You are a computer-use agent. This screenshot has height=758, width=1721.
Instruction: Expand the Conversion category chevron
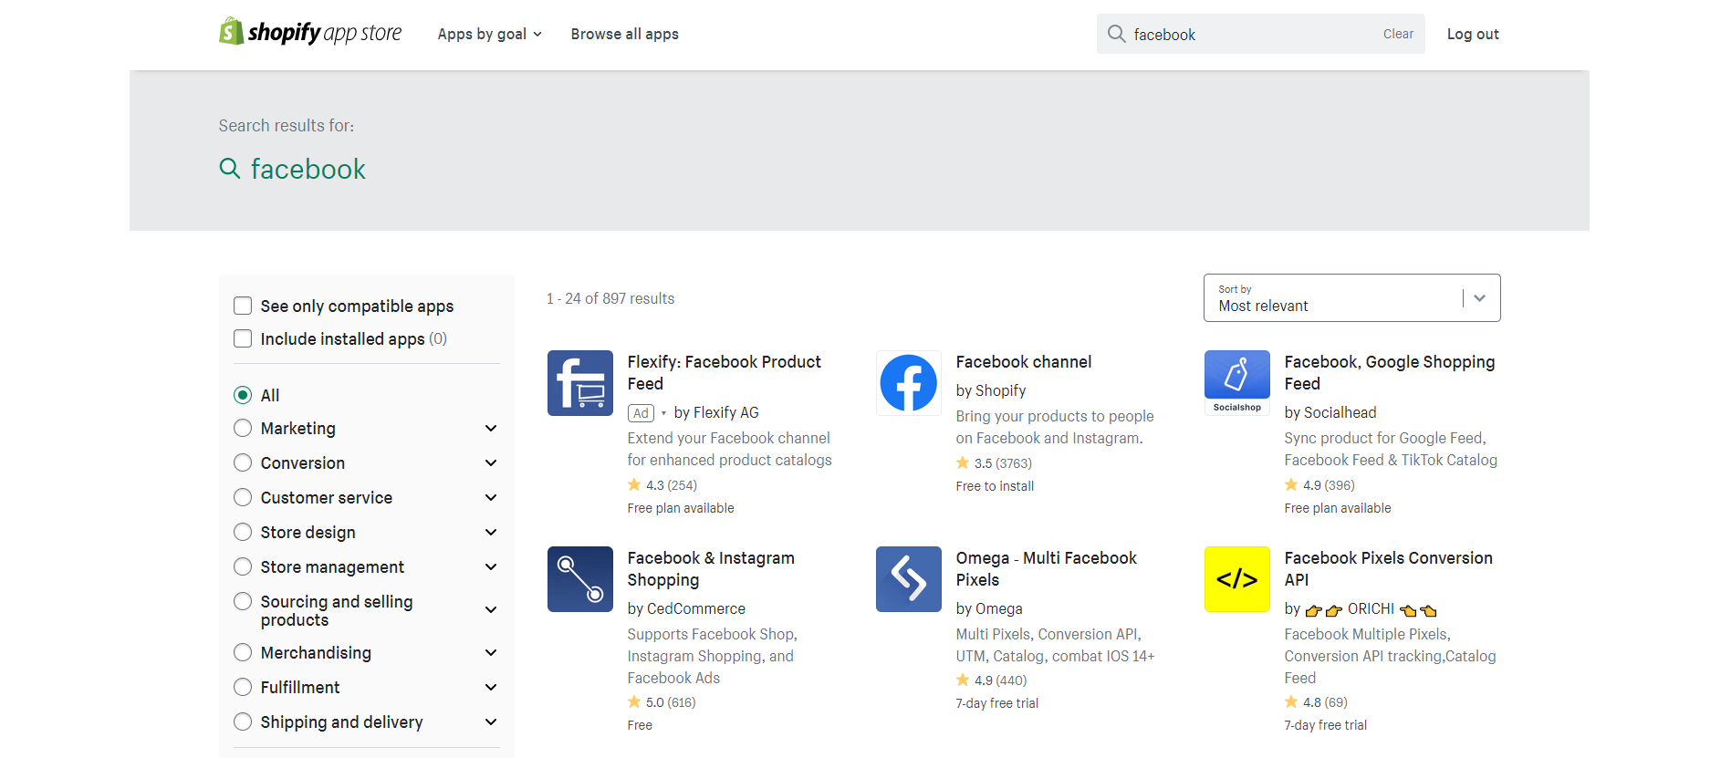pos(491,462)
